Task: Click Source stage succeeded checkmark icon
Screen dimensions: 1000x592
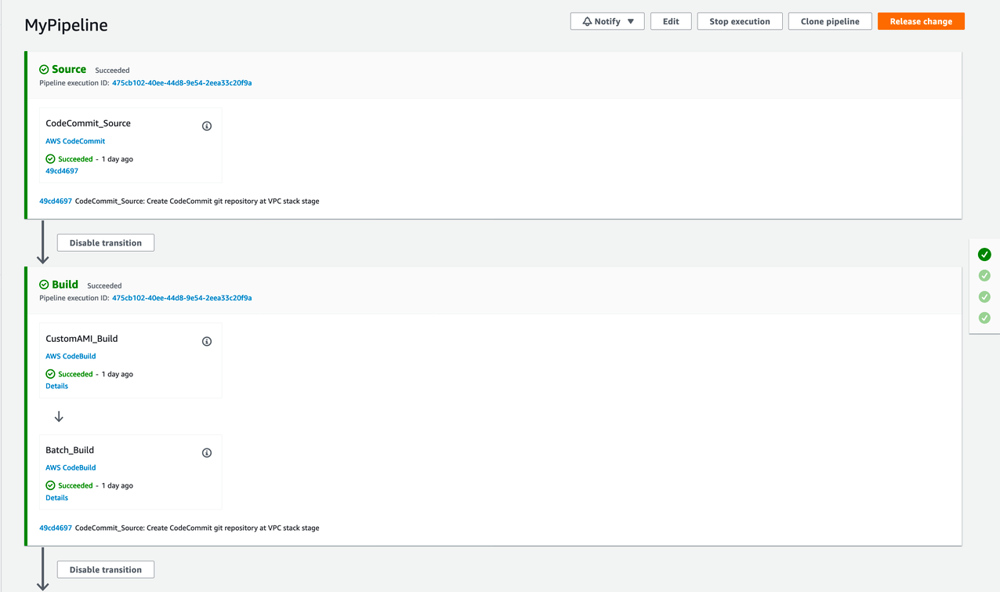Action: [44, 70]
